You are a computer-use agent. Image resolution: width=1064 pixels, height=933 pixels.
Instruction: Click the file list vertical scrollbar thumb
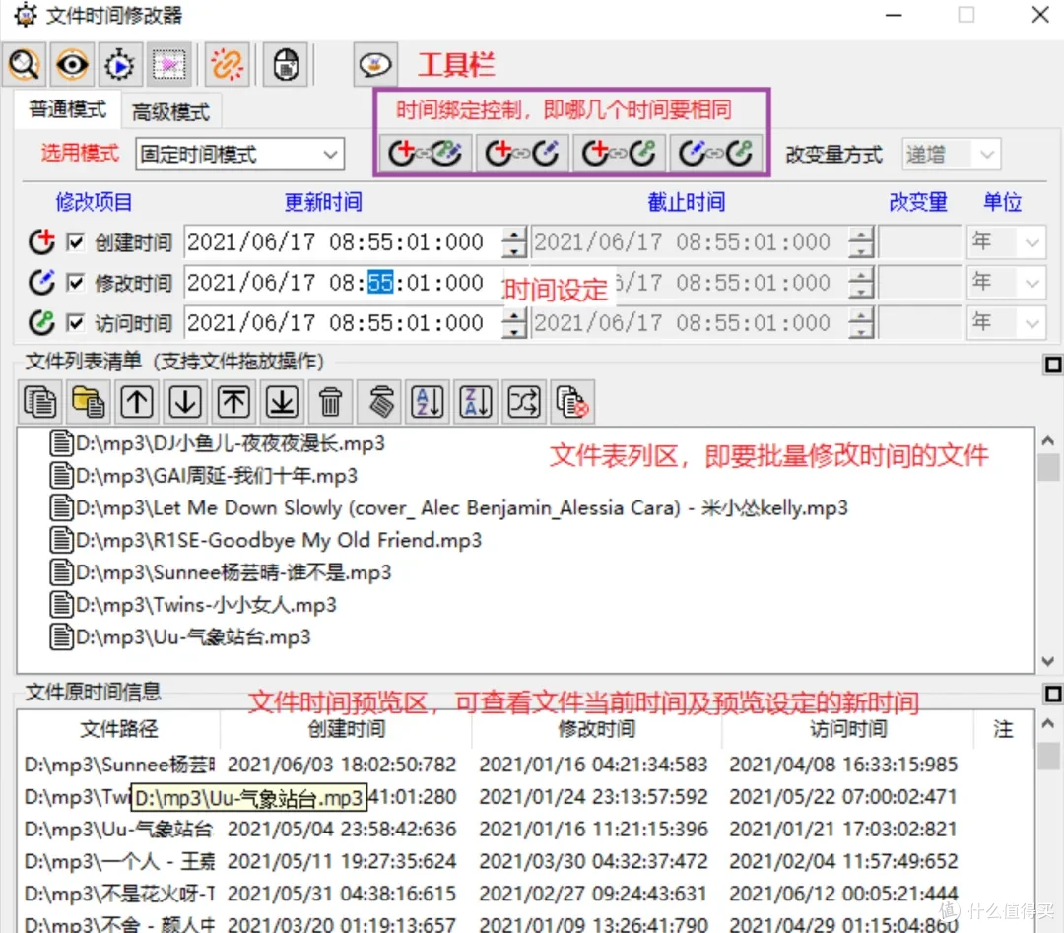click(1049, 468)
